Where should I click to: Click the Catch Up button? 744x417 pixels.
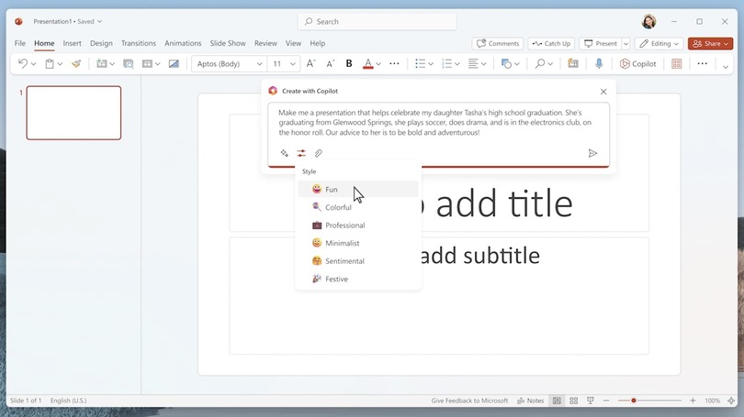tap(551, 44)
